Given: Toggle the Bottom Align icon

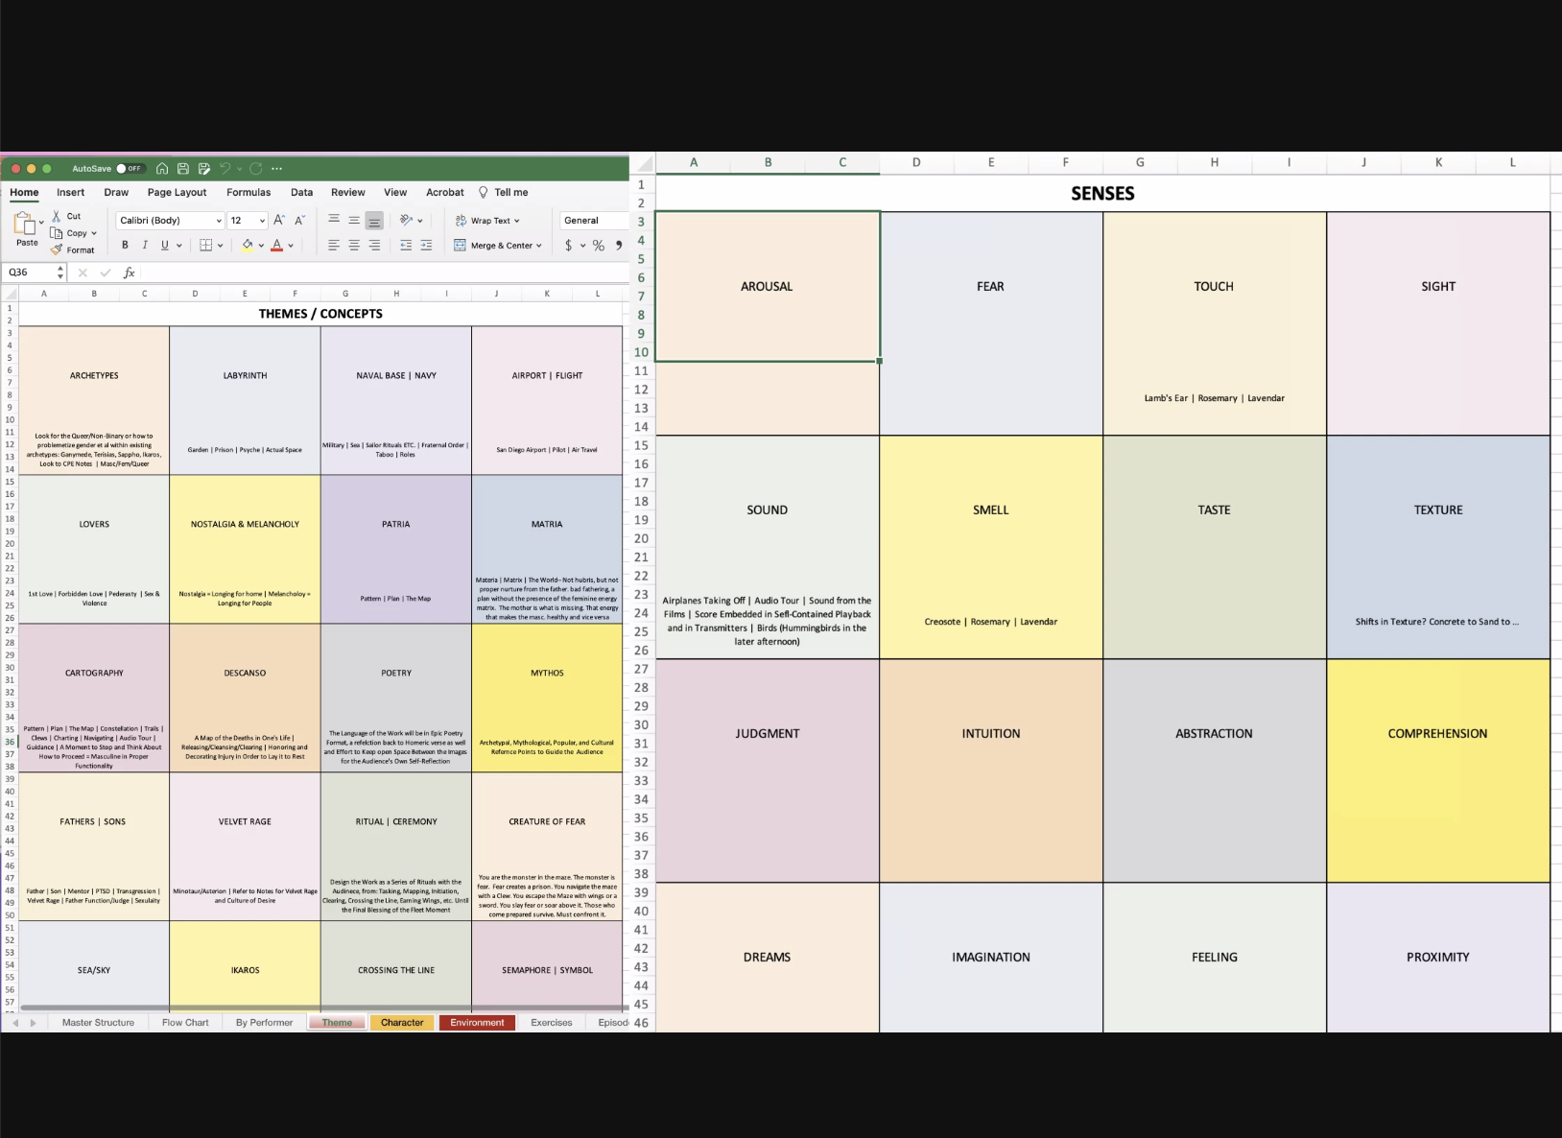Looking at the screenshot, I should pyautogui.click(x=374, y=221).
